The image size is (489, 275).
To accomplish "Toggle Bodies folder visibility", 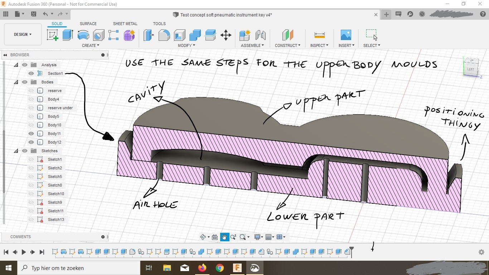I will [25, 82].
